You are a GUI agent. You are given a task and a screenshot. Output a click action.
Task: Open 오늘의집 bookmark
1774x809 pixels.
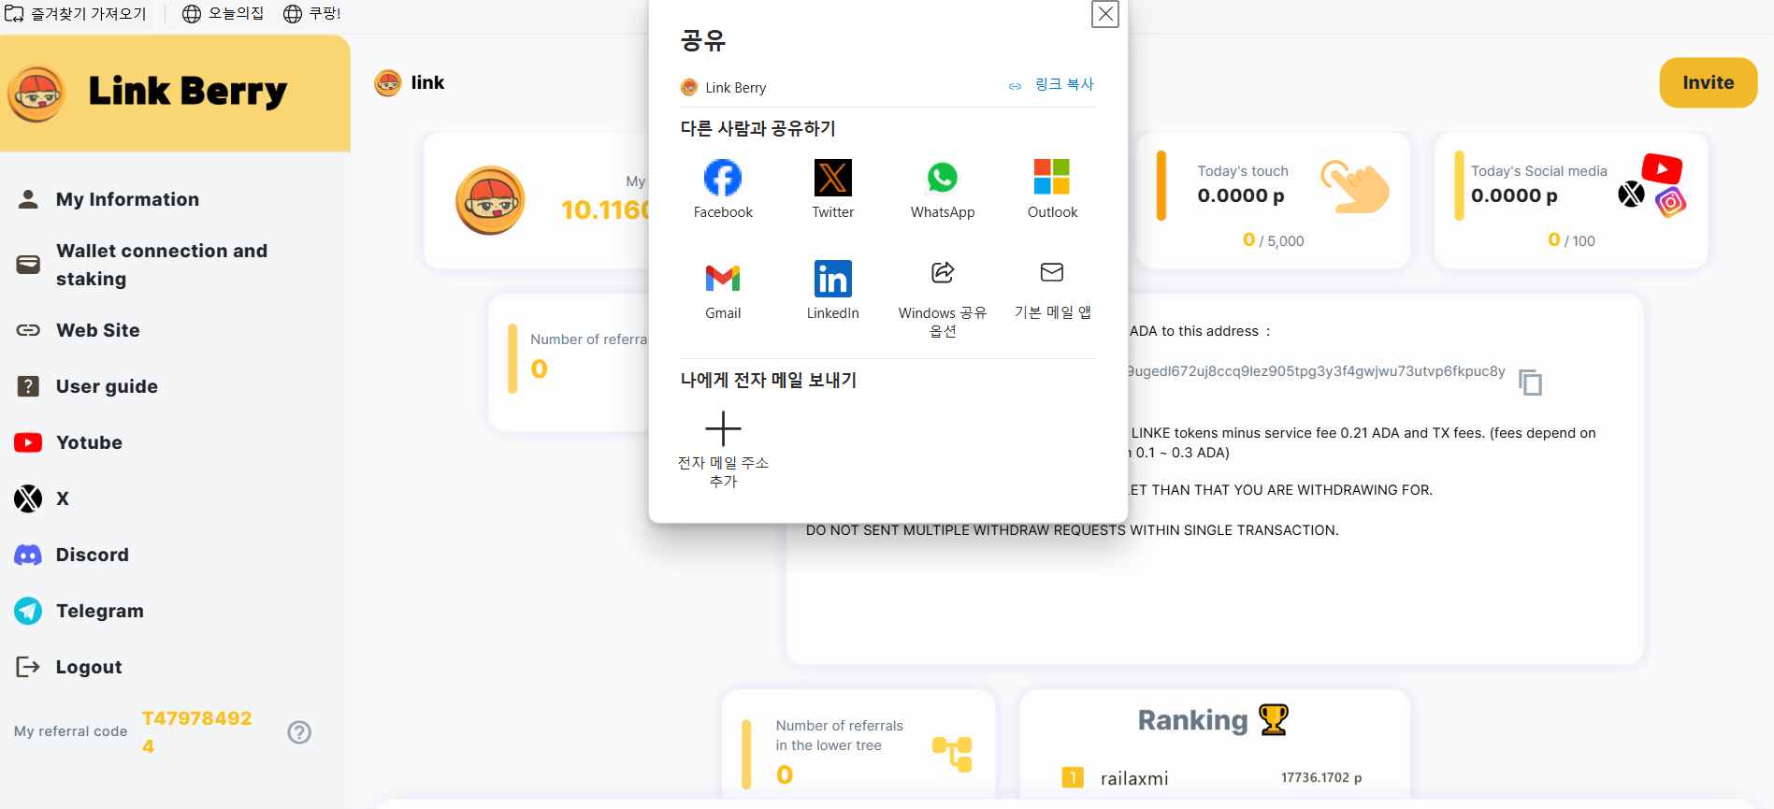(223, 14)
